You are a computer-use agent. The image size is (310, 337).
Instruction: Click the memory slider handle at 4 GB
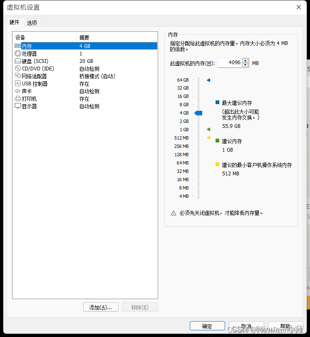(x=198, y=113)
